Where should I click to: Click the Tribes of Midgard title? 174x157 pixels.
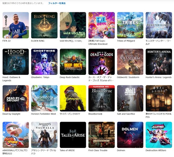point(126,41)
